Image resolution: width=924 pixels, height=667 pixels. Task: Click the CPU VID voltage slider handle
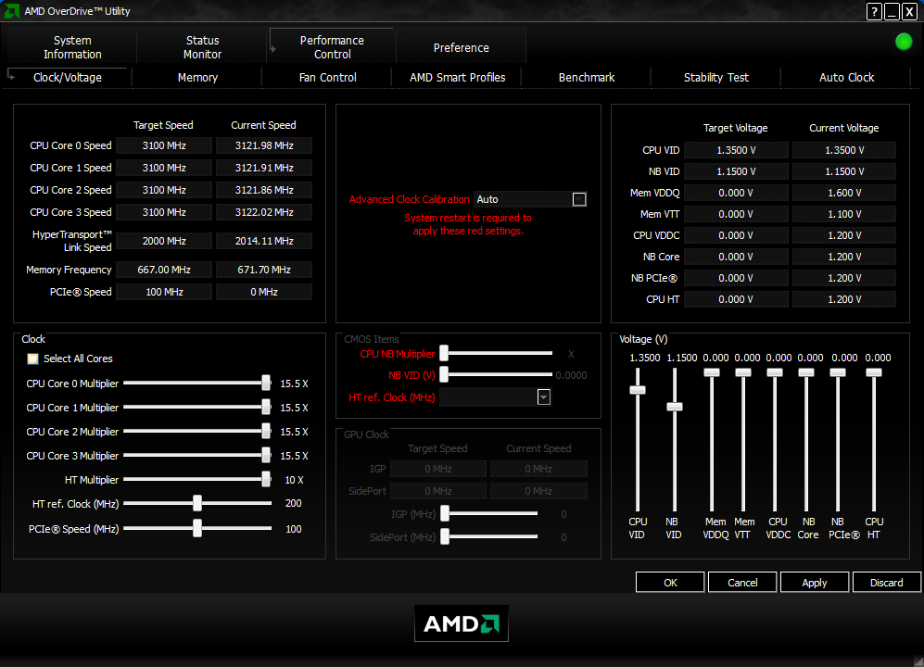click(638, 390)
